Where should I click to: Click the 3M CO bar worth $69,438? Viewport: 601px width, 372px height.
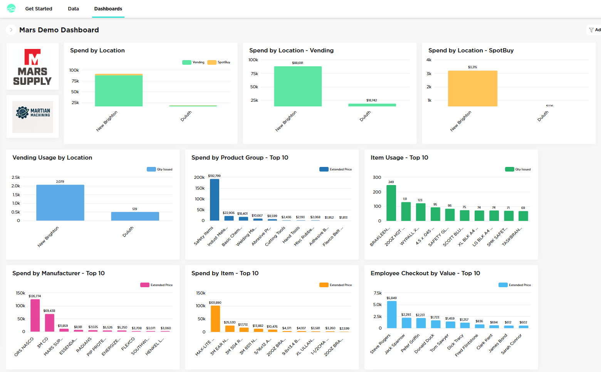click(49, 323)
